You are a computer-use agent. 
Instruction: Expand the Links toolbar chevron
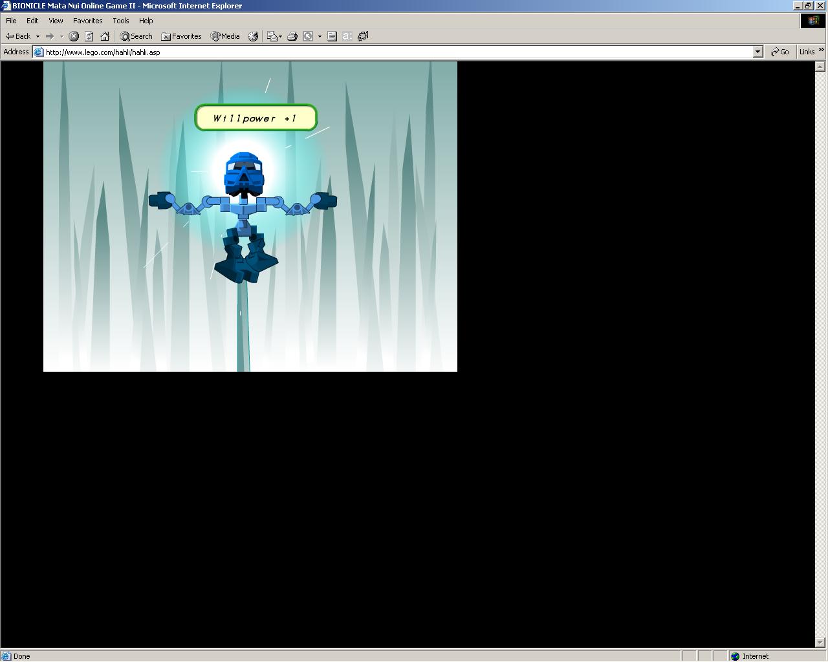coord(822,50)
